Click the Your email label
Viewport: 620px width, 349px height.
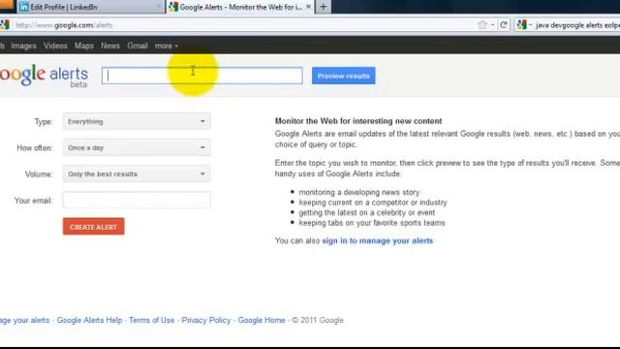pyautogui.click(x=33, y=201)
